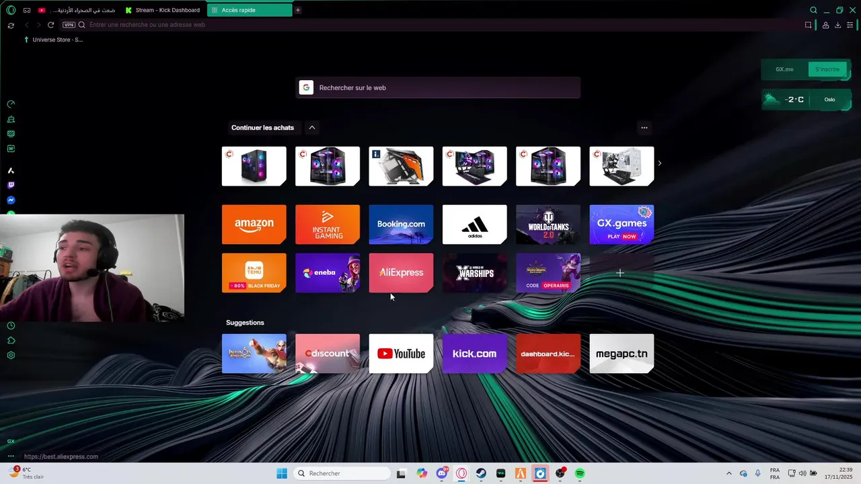Open the GX Corner controller icon

(x=27, y=10)
